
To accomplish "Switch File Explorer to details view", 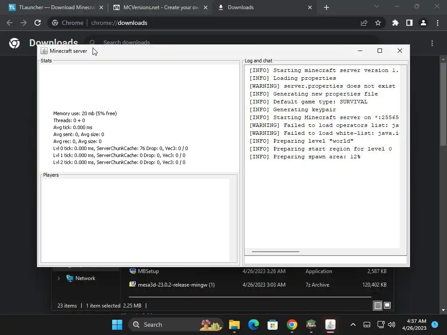I will (x=378, y=306).
